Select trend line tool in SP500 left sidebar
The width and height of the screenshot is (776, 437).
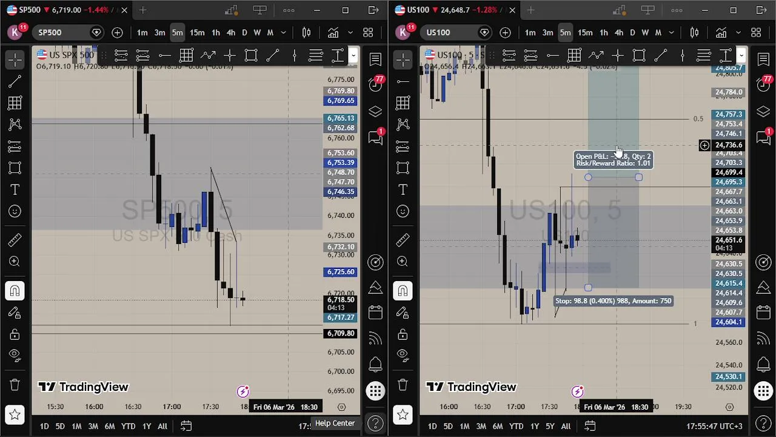[15, 81]
